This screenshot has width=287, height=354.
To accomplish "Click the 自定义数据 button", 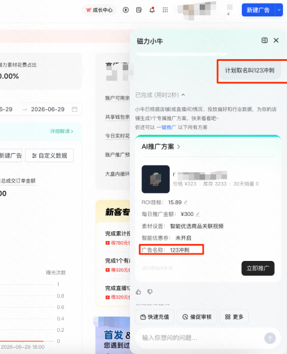I will [x=49, y=156].
